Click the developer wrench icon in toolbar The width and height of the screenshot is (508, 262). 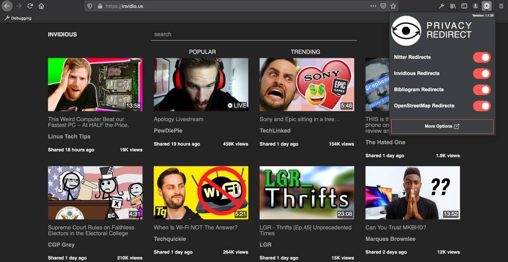point(442,6)
